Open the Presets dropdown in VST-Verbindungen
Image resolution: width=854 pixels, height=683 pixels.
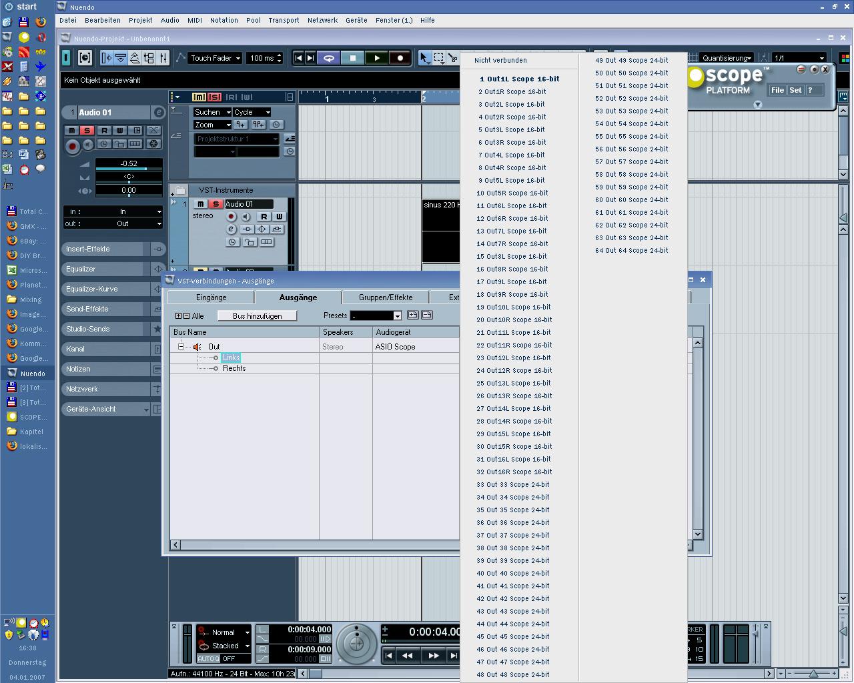tap(376, 315)
